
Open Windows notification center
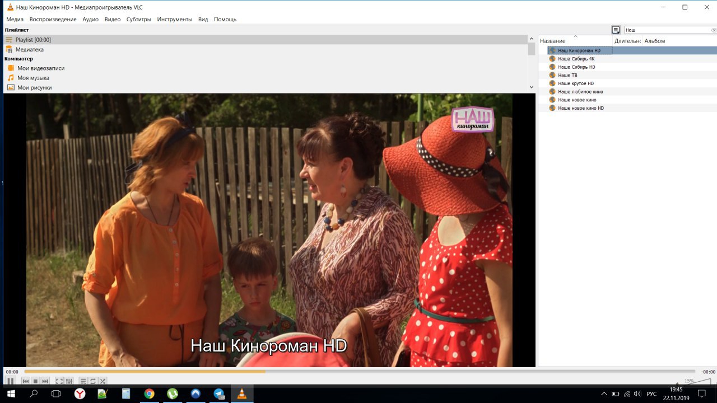point(702,393)
